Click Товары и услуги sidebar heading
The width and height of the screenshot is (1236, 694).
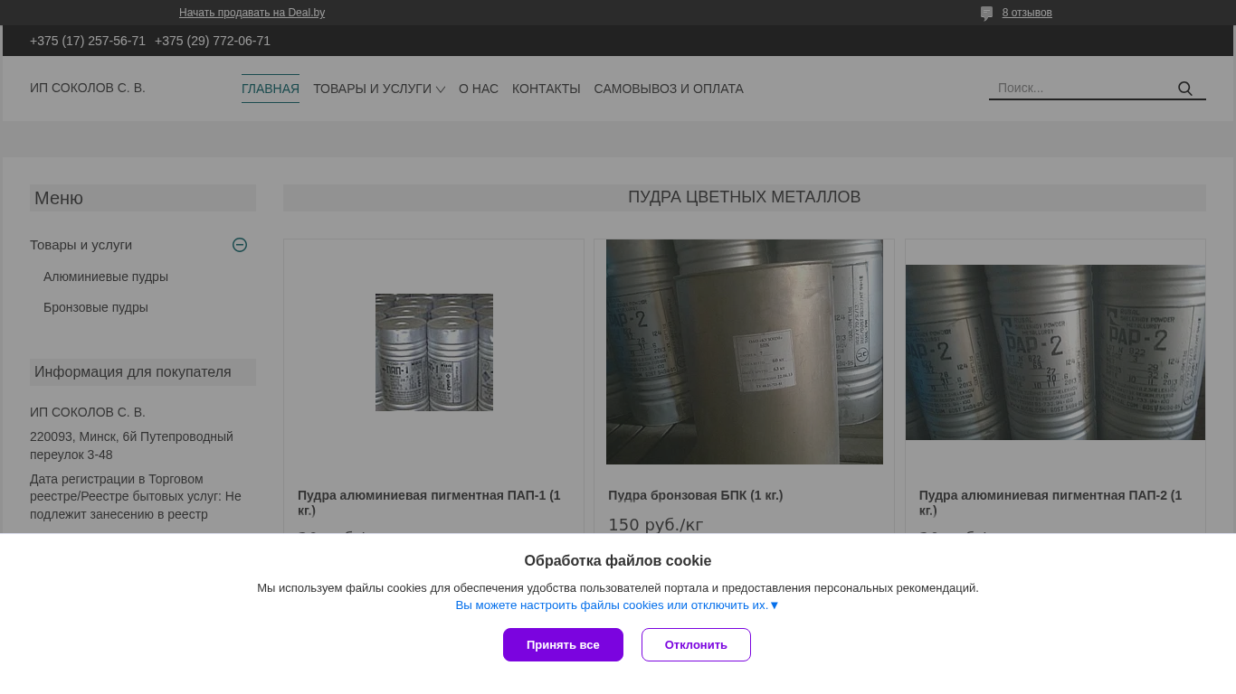pos(81,245)
